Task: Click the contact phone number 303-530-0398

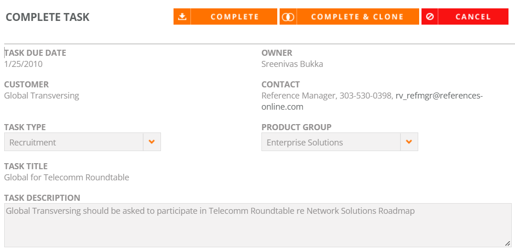Action: click(366, 96)
